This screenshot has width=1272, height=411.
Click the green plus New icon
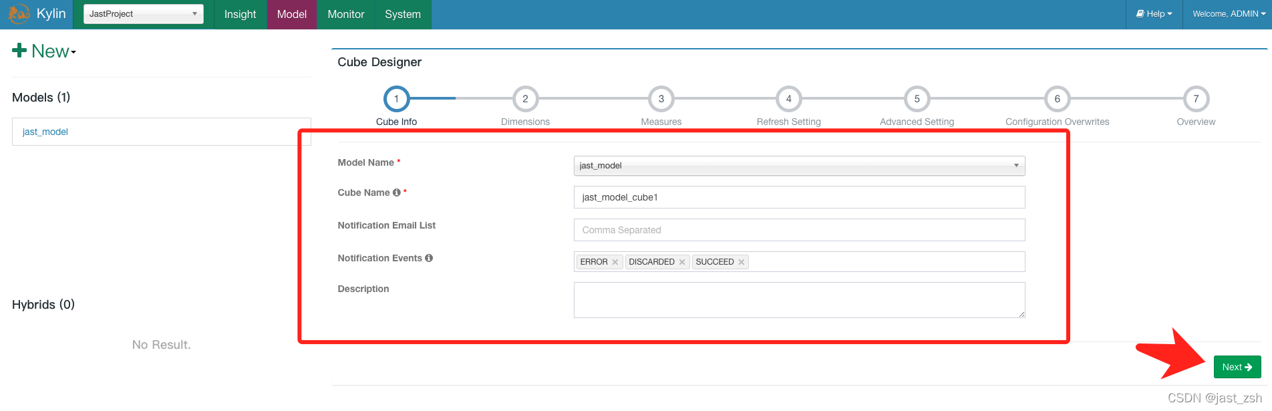tap(19, 51)
